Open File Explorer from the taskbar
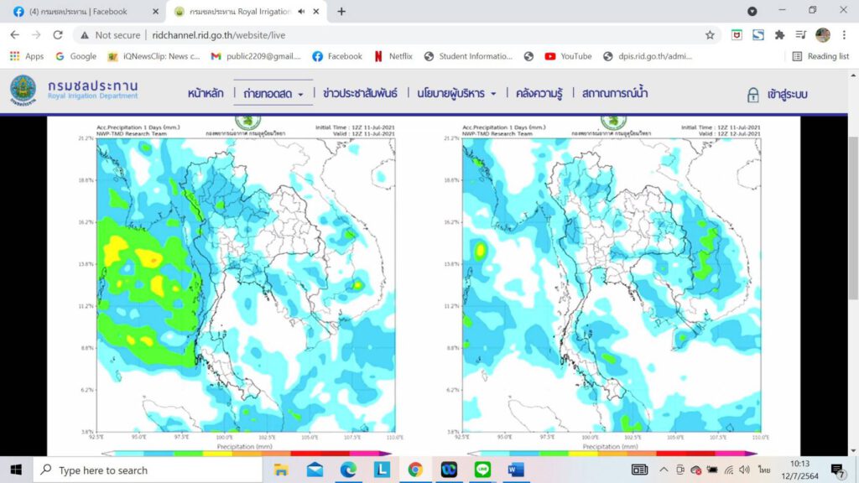 click(x=281, y=470)
